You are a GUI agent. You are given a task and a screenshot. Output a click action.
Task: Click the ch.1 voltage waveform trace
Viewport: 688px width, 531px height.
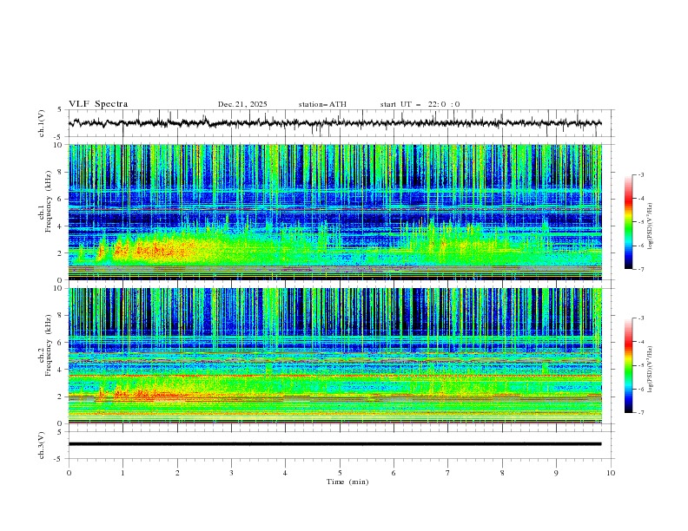click(335, 123)
